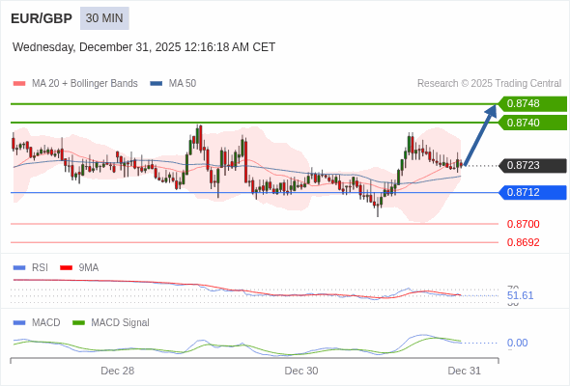
Task: Click the 0.8740 green resistance price tag
Action: coord(532,123)
